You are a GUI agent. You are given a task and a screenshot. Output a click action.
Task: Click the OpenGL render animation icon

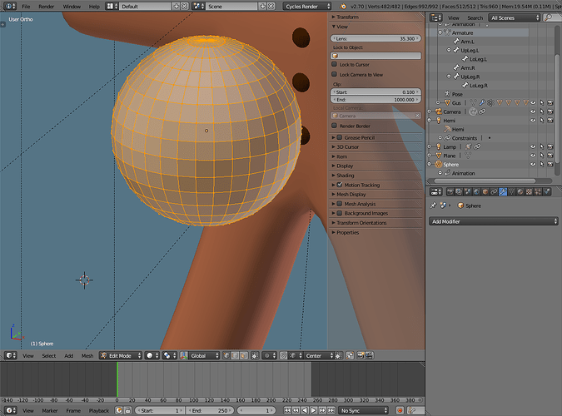(370, 355)
